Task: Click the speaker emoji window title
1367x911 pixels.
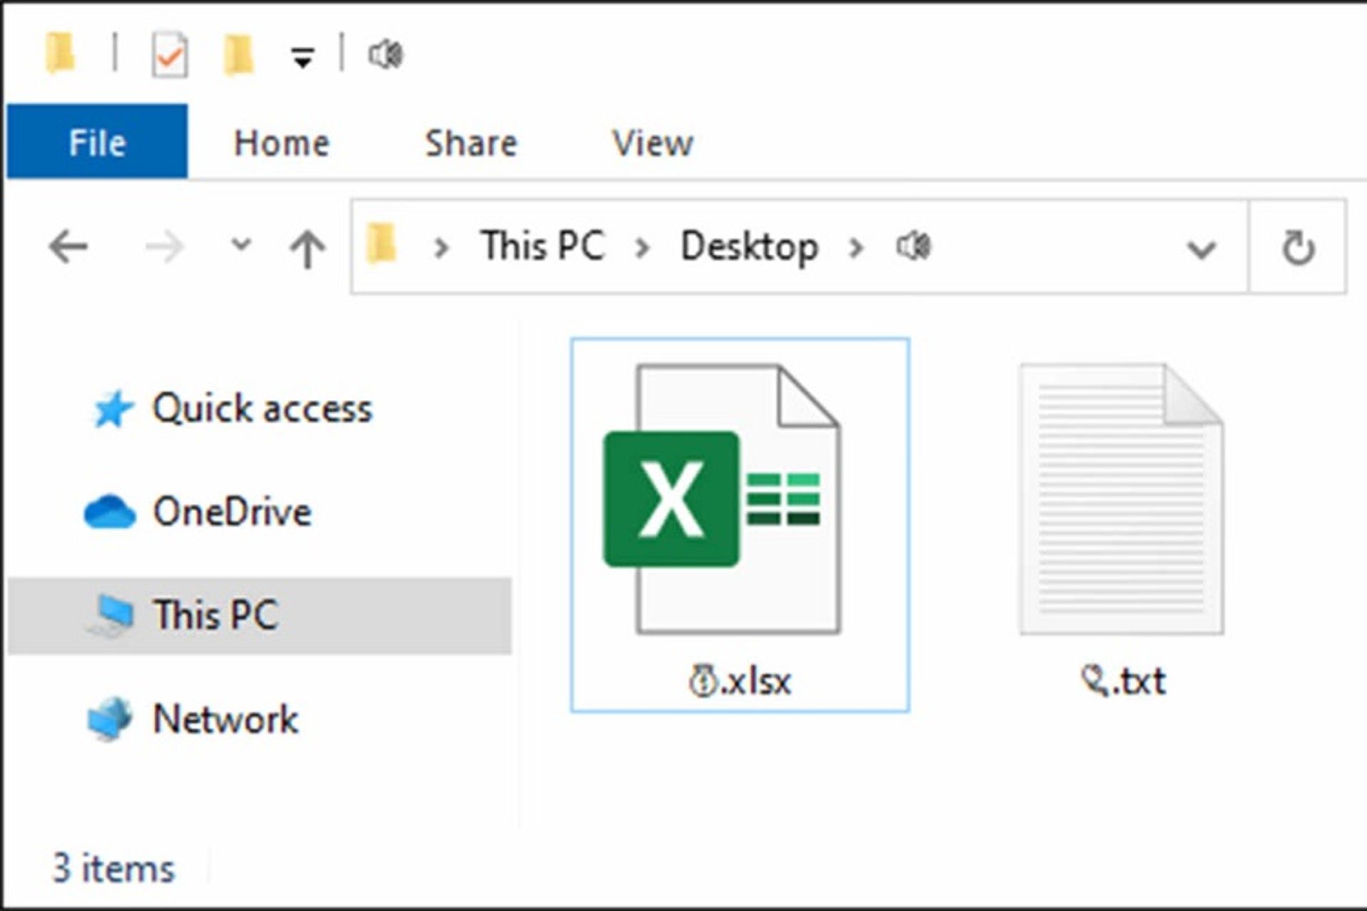Action: [385, 55]
